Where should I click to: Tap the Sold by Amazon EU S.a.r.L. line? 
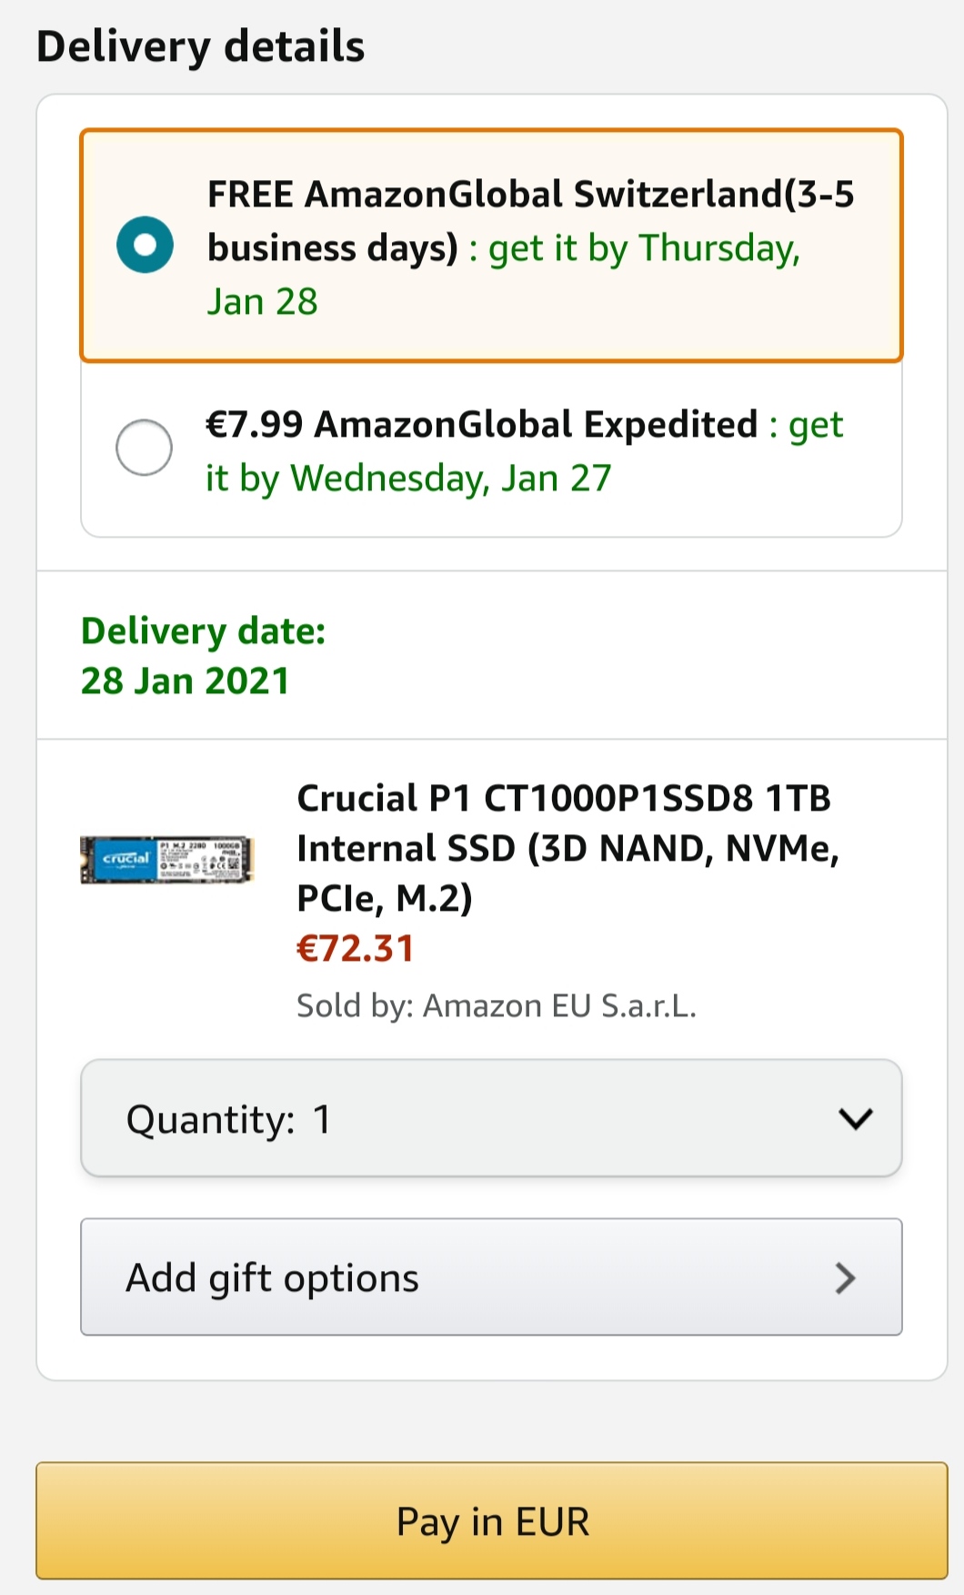pyautogui.click(x=496, y=1006)
